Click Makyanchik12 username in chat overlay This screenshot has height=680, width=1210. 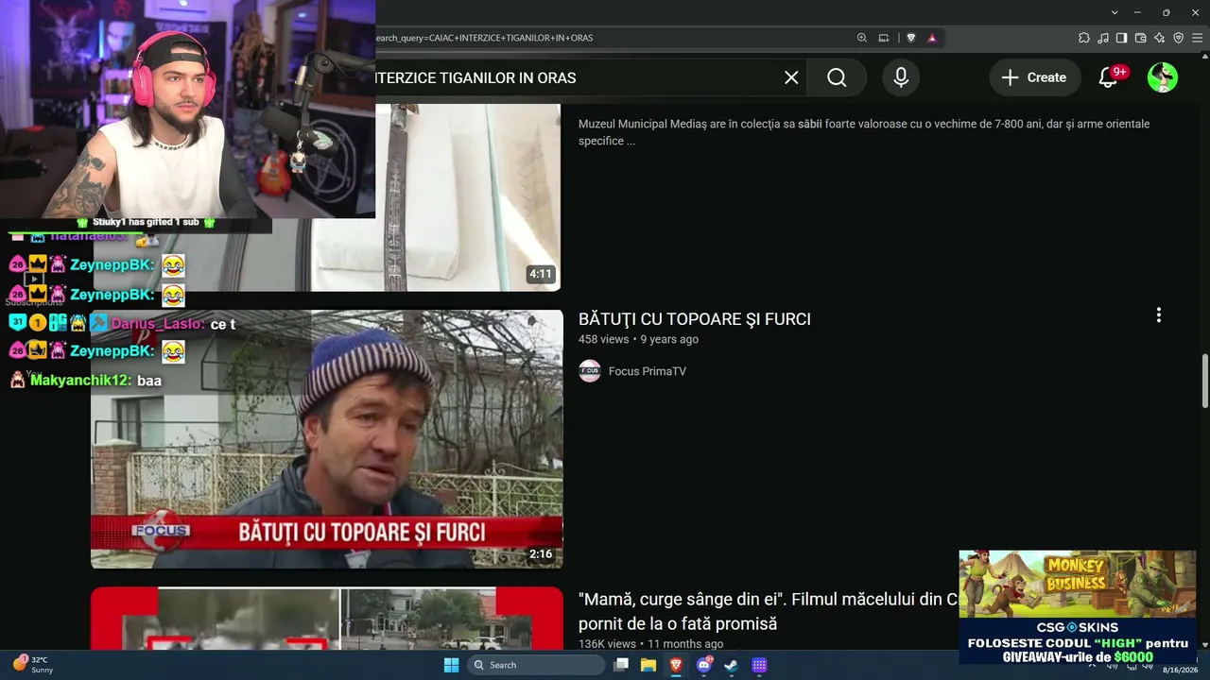[x=81, y=380]
